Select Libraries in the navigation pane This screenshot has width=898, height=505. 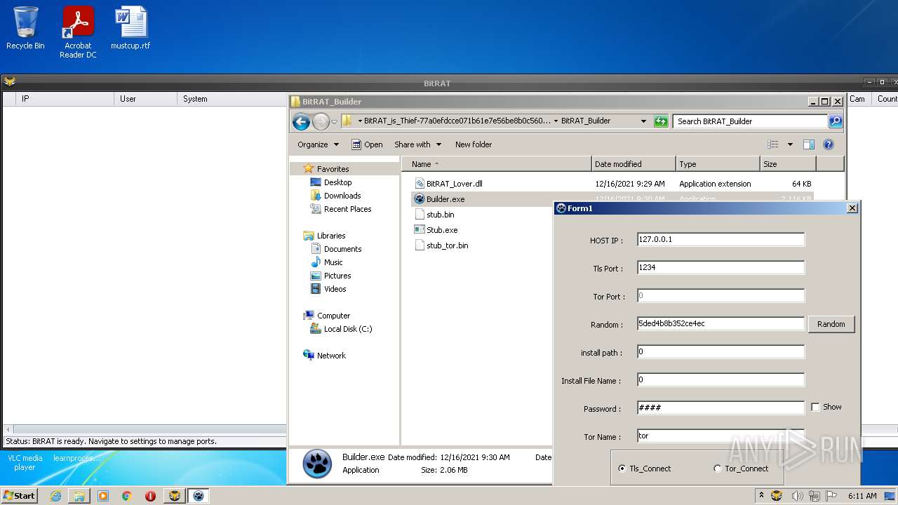[330, 236]
